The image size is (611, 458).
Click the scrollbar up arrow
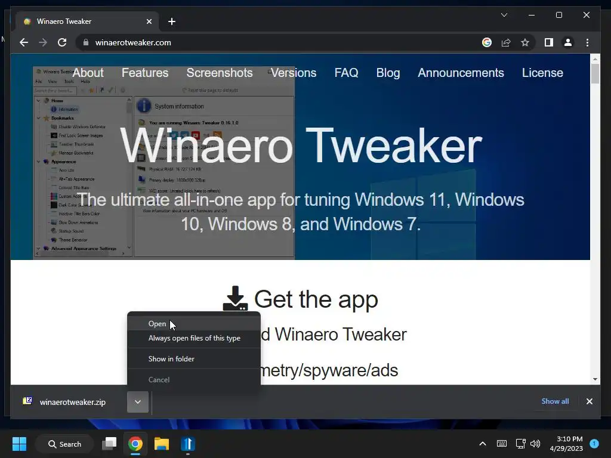click(595, 59)
